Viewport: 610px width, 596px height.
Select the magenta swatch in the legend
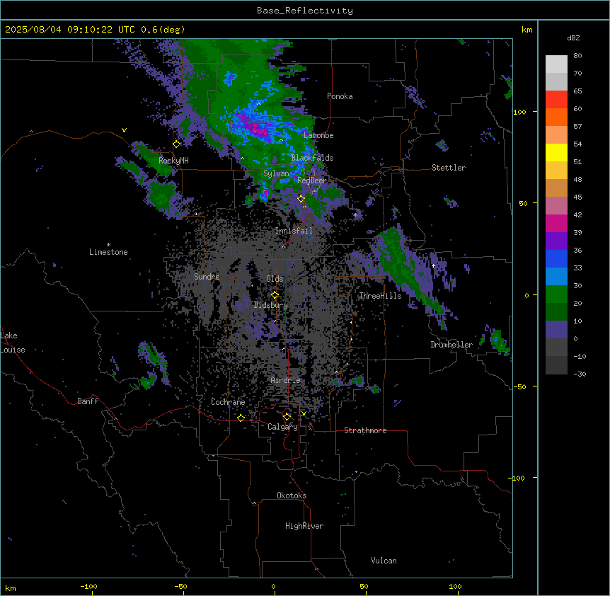556,223
